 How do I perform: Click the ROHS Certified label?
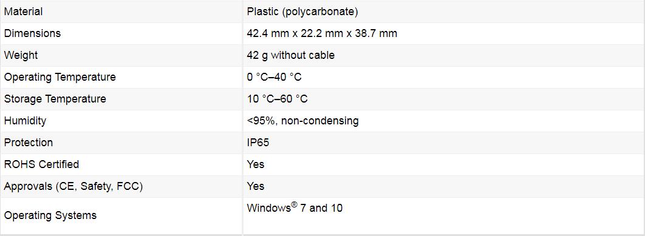tap(41, 164)
